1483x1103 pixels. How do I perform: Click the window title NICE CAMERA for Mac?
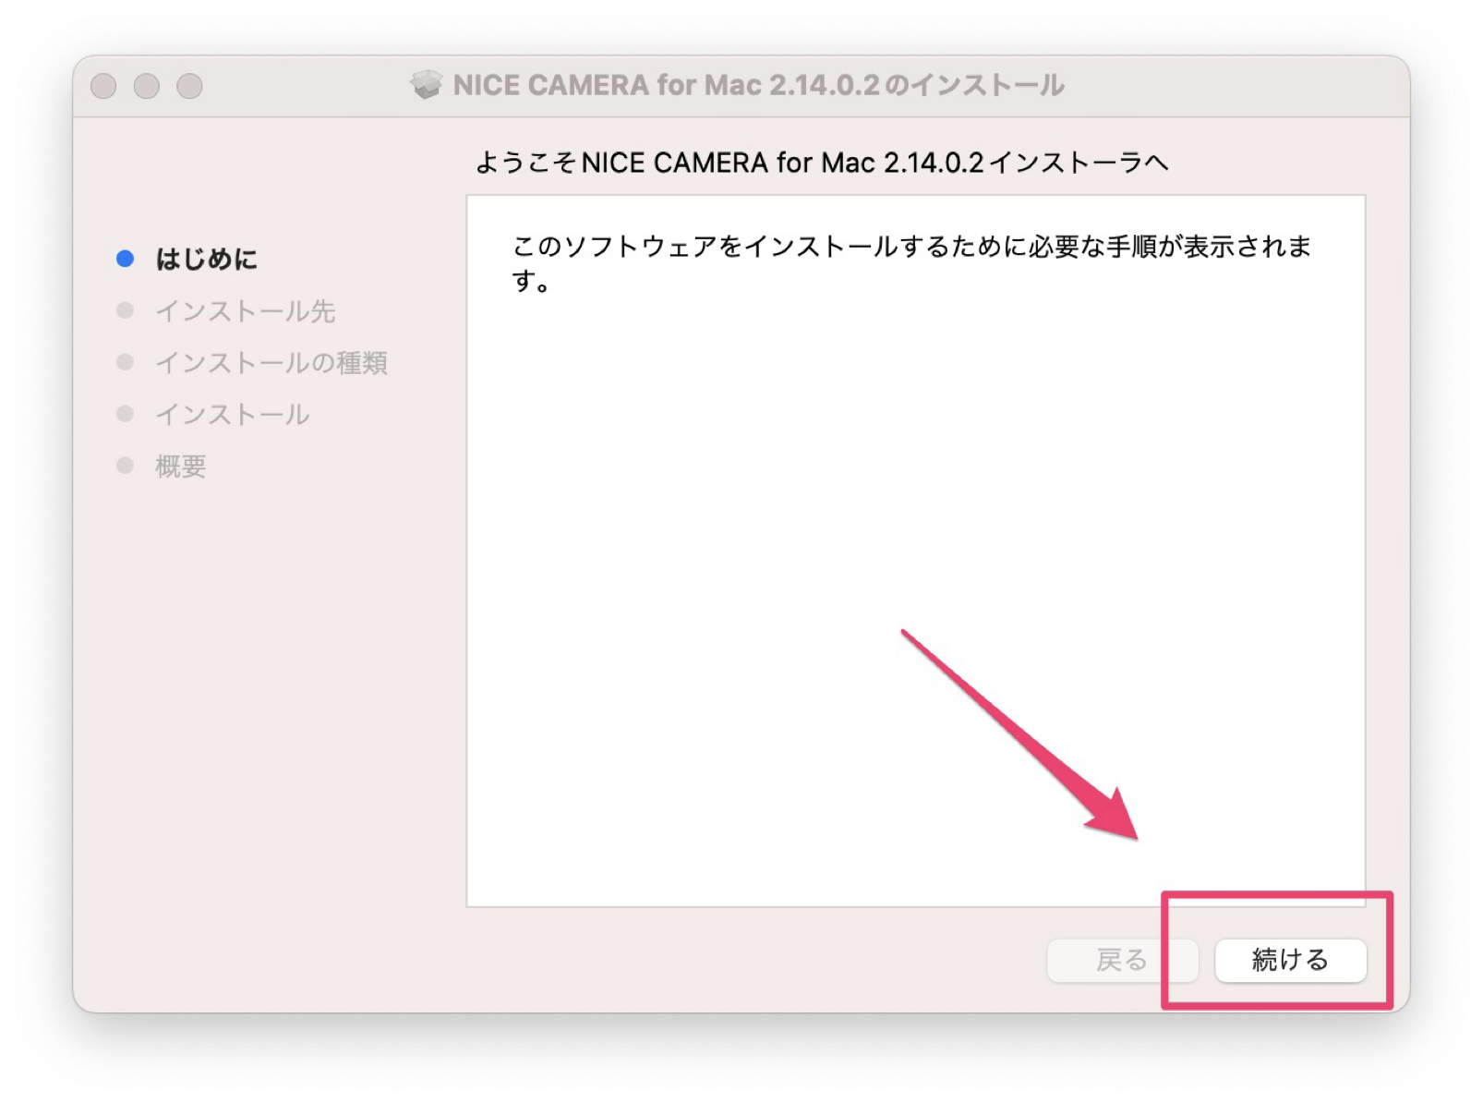point(758,85)
